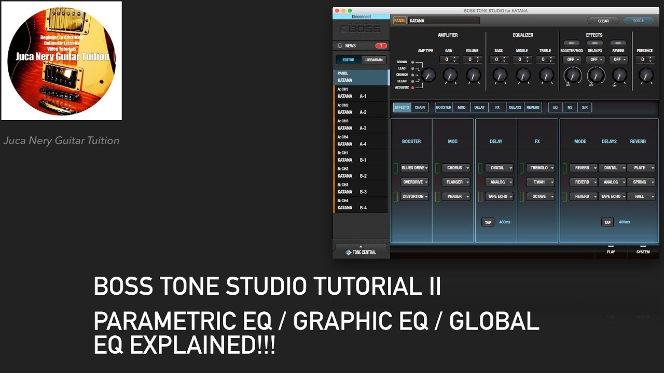Click the Juca Nery Guitar Tuition logo
Viewport: 664px width, 373px height.
pyautogui.click(x=62, y=61)
